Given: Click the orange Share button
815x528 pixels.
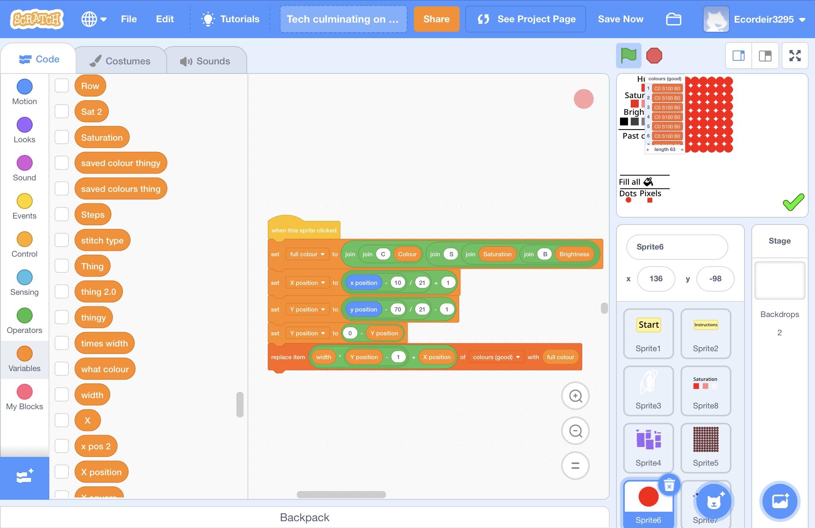Looking at the screenshot, I should (x=436, y=19).
